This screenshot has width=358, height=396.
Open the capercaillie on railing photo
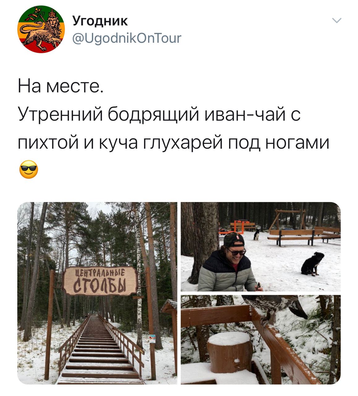[x=261, y=340]
